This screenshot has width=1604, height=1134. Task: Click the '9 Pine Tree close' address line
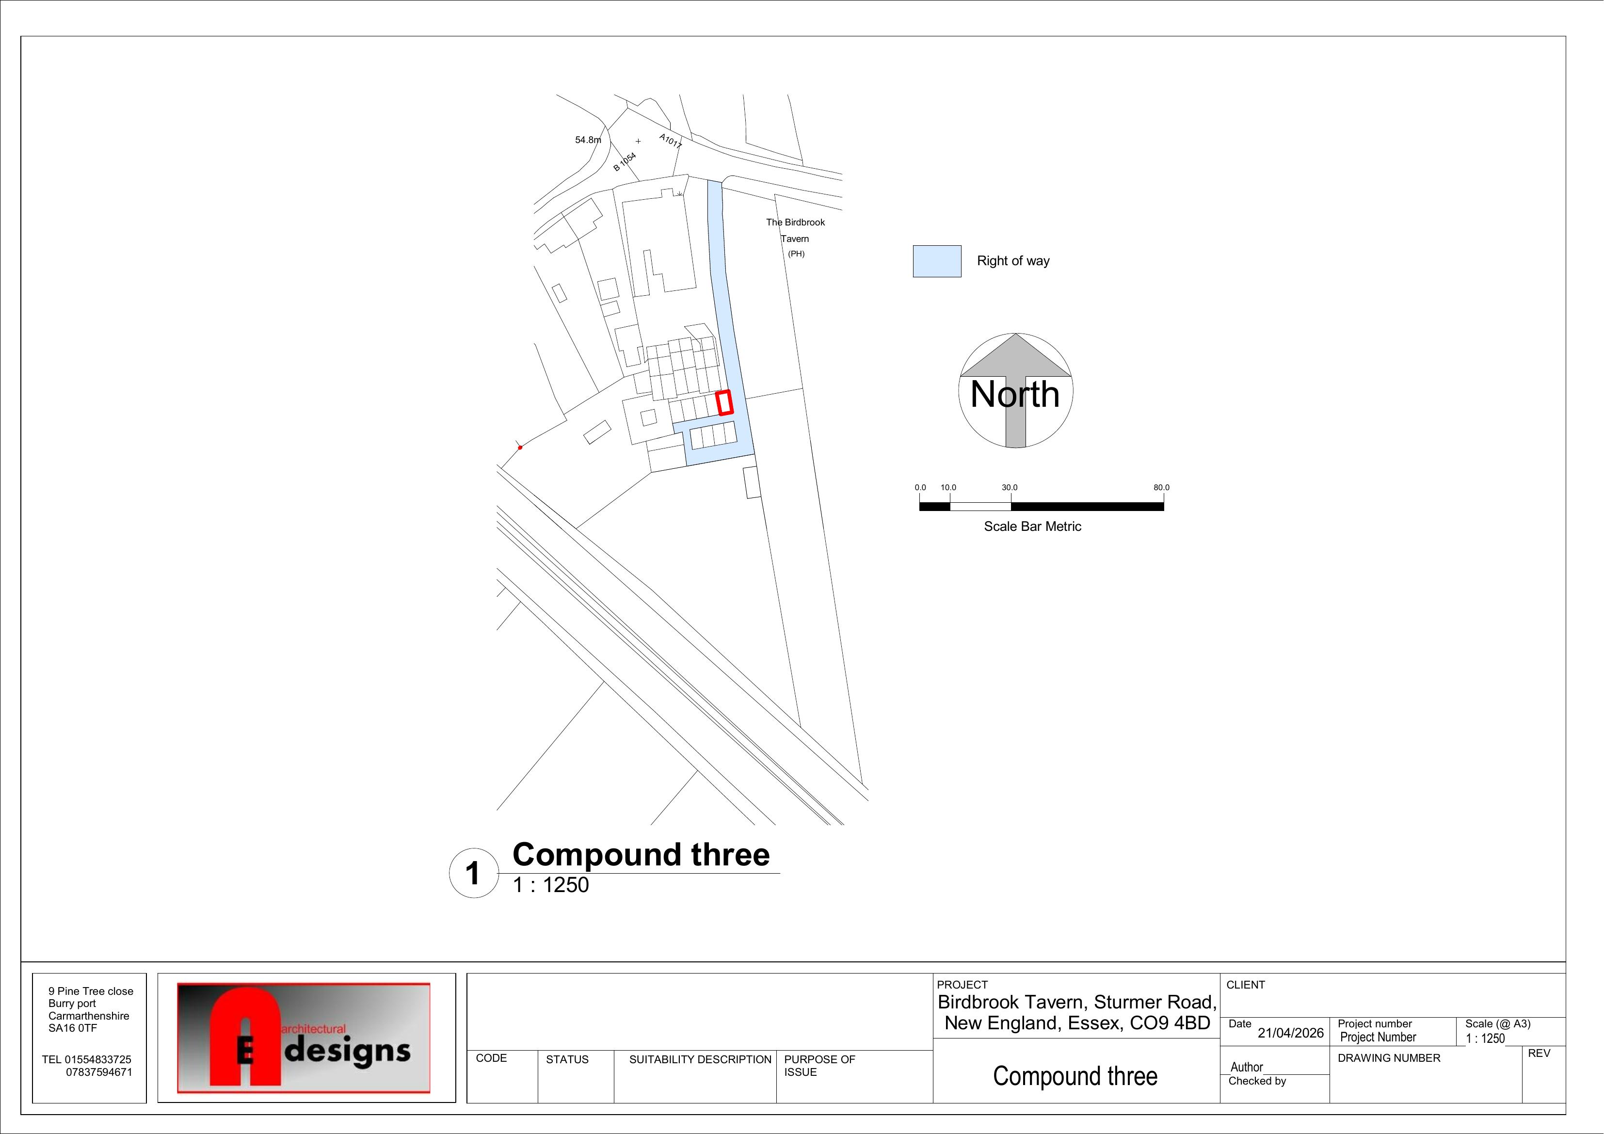[91, 991]
